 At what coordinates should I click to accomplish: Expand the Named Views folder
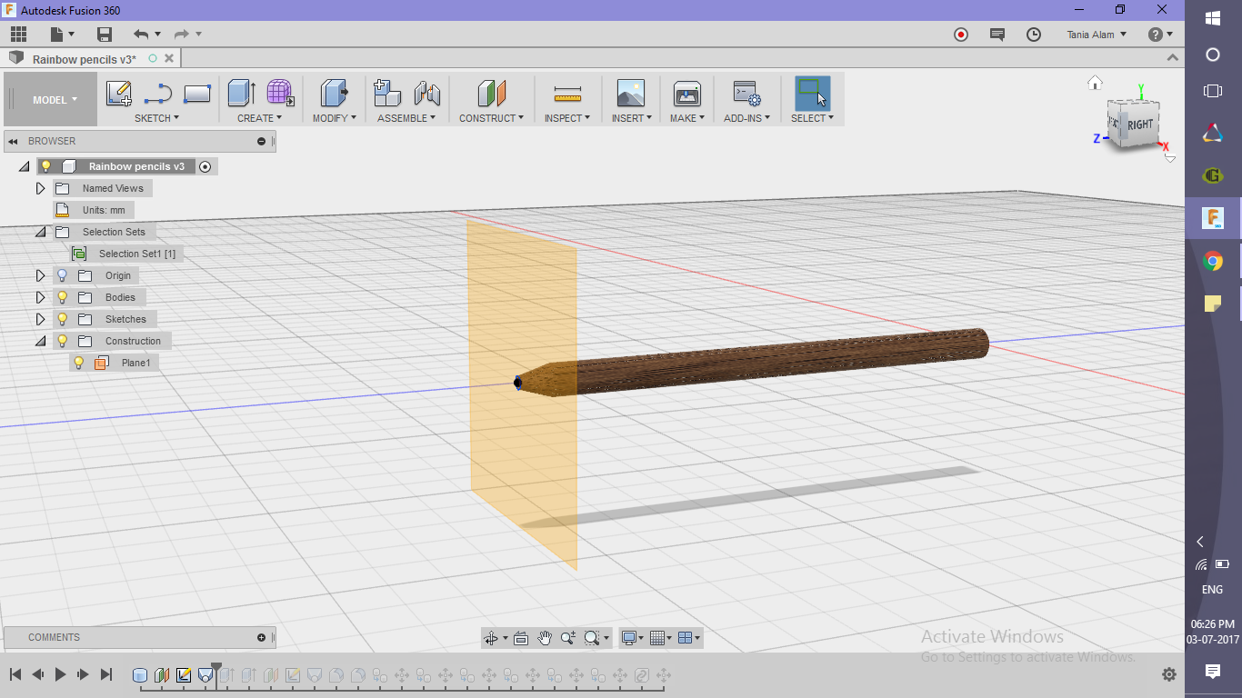tap(40, 188)
